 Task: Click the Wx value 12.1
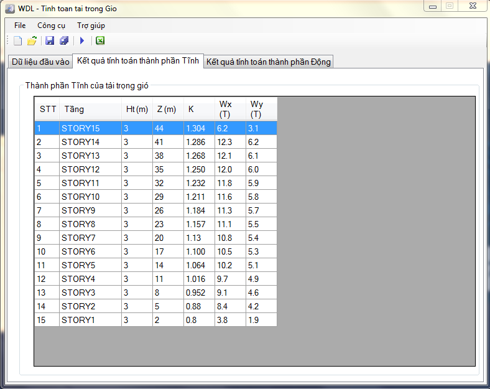pyautogui.click(x=230, y=156)
